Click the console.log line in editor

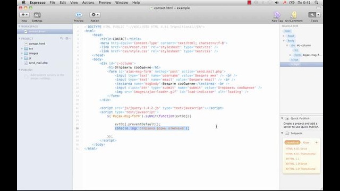[152, 128]
